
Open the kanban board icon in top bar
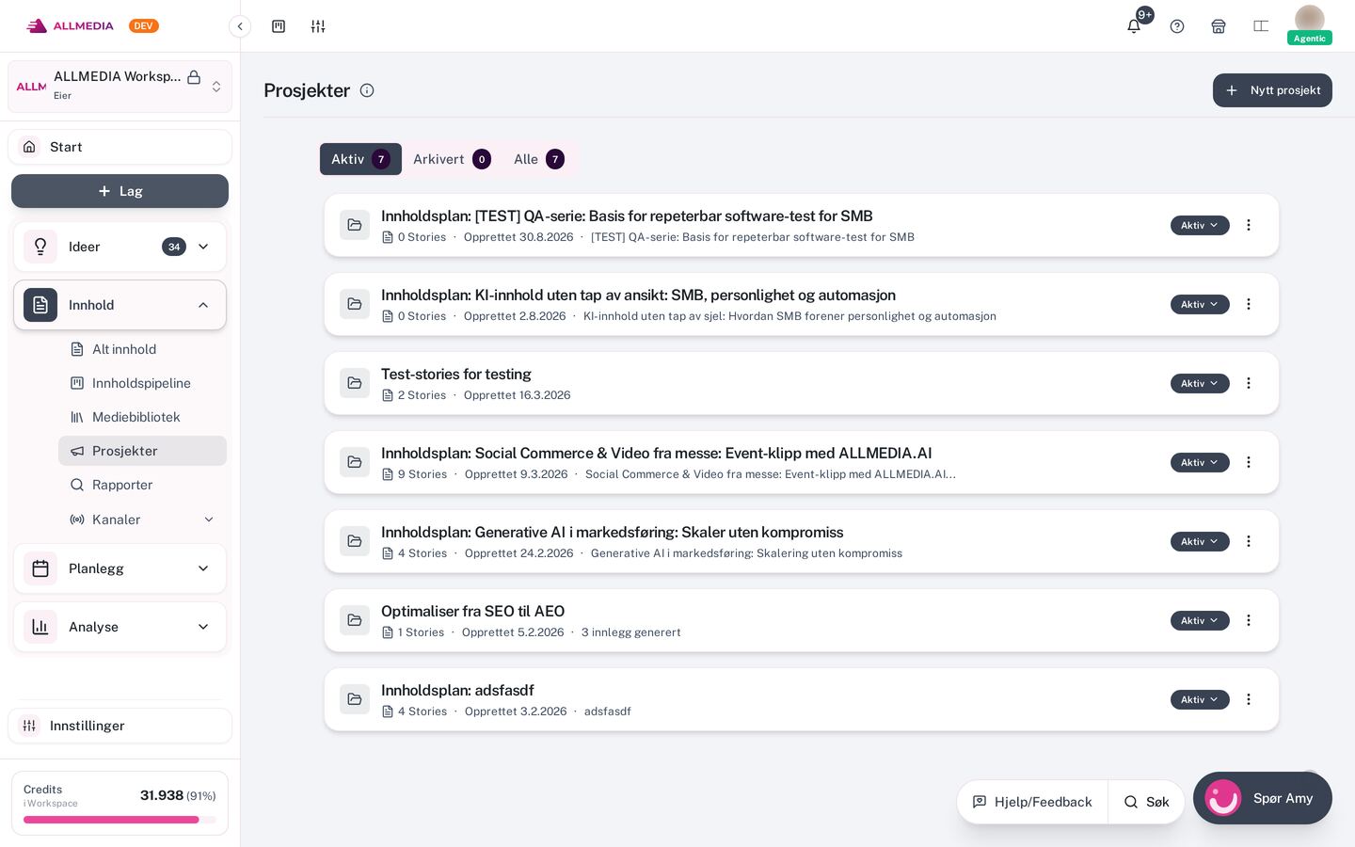[x=279, y=26]
